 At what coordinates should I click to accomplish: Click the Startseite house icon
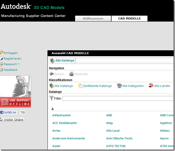click(72, 74)
